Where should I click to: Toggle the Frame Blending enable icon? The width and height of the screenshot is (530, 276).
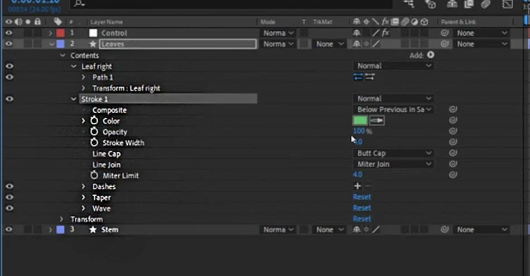pos(469,4)
